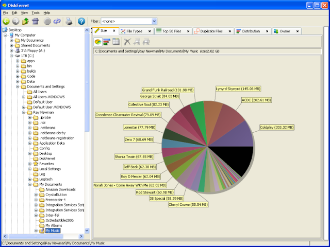Click the Print icon
The height and width of the screenshot is (247, 330).
[x=68, y=21]
